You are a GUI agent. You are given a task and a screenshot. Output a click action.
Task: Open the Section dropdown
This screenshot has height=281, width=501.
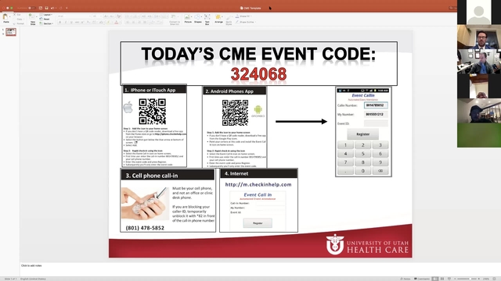click(46, 23)
